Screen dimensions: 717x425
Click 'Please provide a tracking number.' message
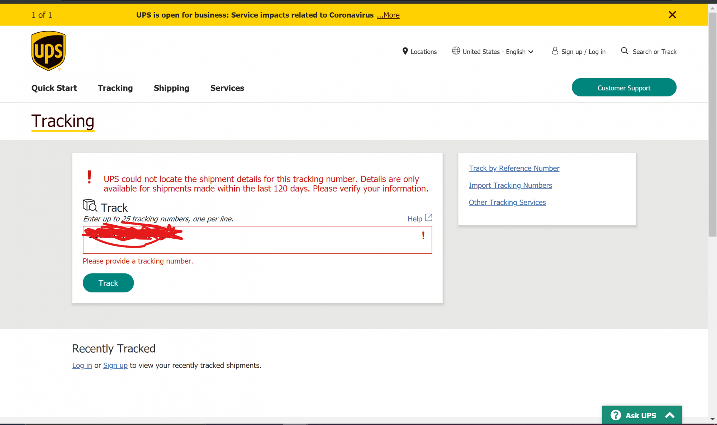tap(138, 261)
